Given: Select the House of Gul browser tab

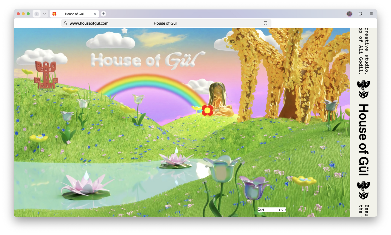Looking at the screenshot, I should (74, 14).
